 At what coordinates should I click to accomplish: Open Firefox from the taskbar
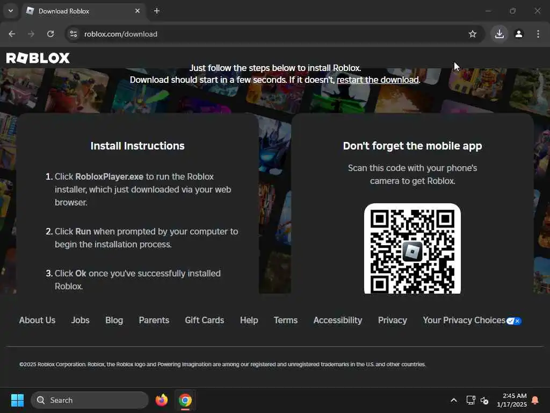[x=162, y=400]
